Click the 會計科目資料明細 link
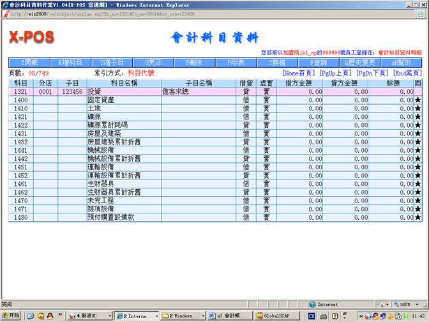 pyautogui.click(x=400, y=52)
